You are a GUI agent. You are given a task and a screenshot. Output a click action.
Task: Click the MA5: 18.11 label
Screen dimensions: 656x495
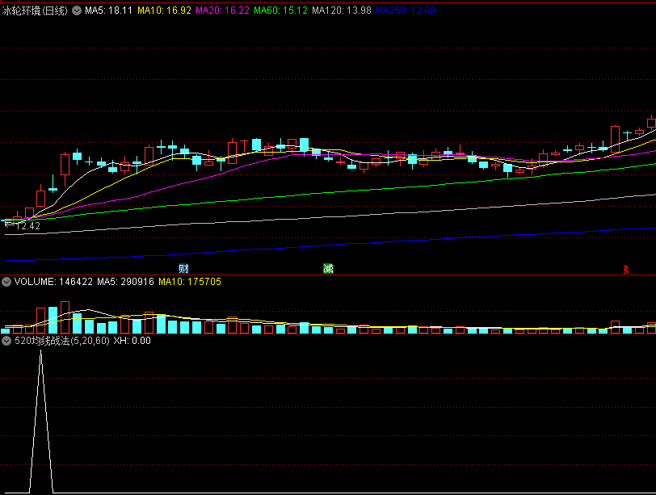click(109, 10)
